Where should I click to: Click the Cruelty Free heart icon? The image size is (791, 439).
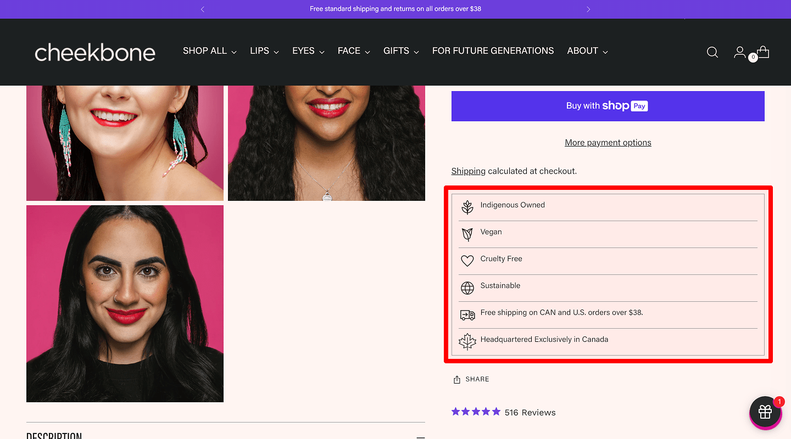point(467,261)
